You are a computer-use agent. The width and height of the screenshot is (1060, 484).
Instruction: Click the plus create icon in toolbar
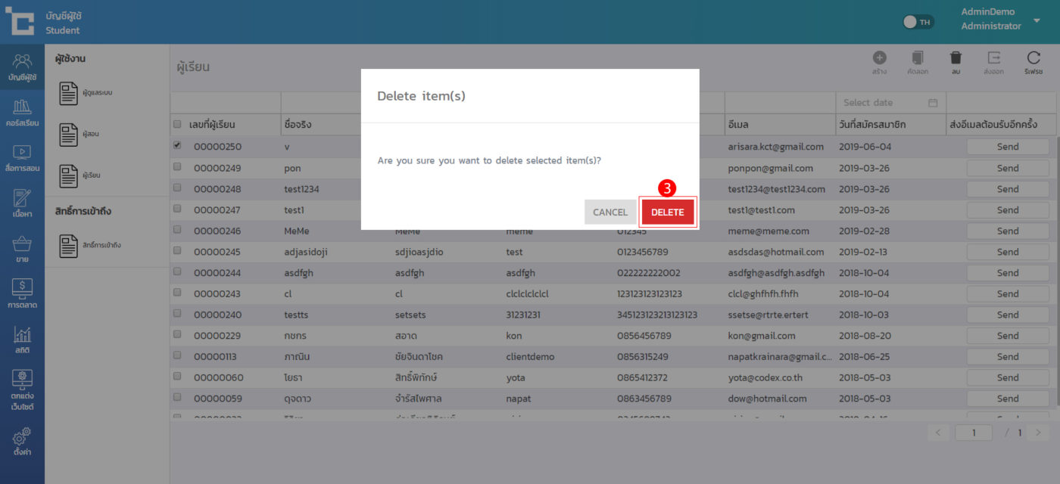879,59
